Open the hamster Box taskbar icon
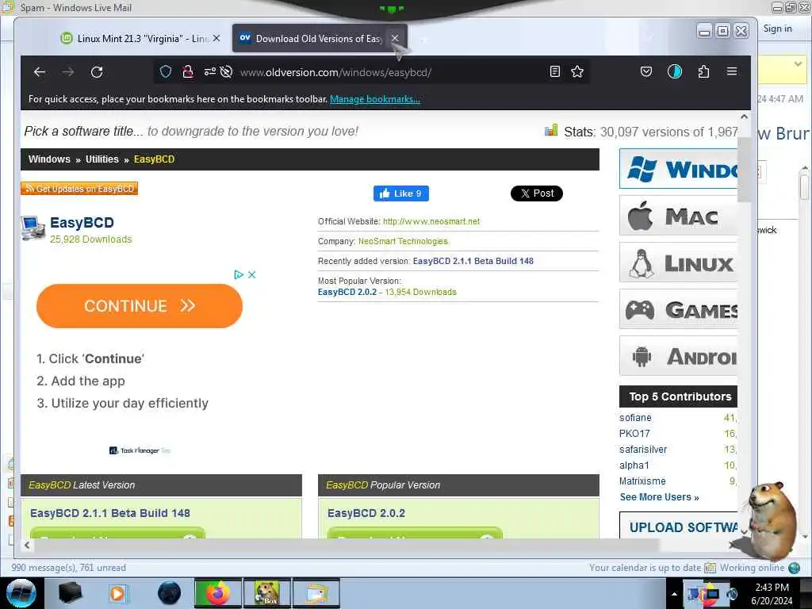Screen dimensions: 812x609 point(266,593)
